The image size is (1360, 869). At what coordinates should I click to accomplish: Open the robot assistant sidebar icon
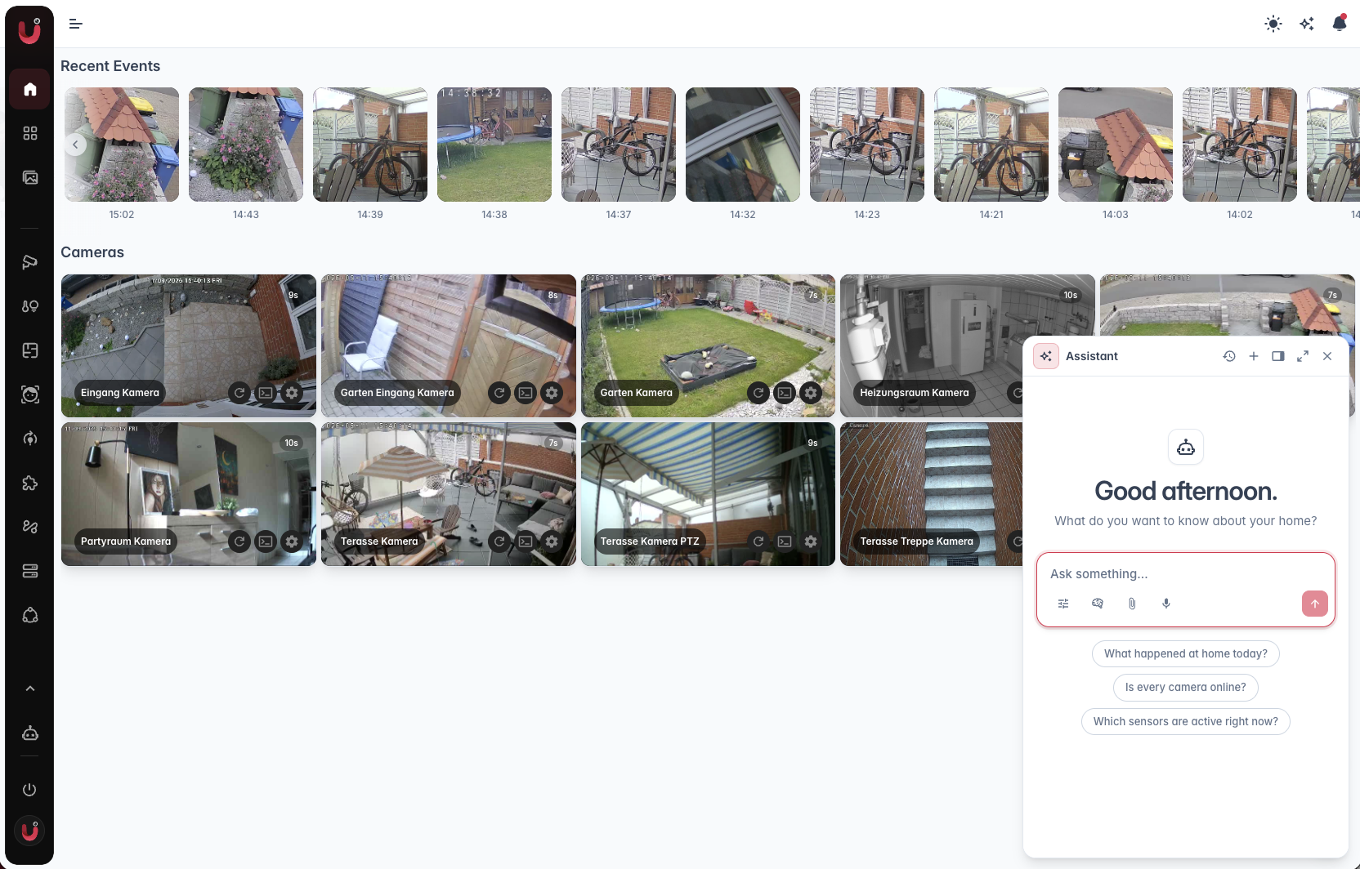coord(30,733)
